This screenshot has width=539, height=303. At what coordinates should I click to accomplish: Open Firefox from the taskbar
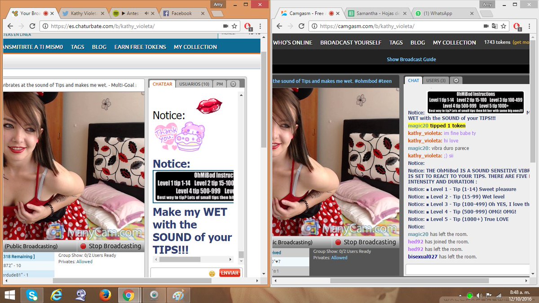tap(105, 295)
